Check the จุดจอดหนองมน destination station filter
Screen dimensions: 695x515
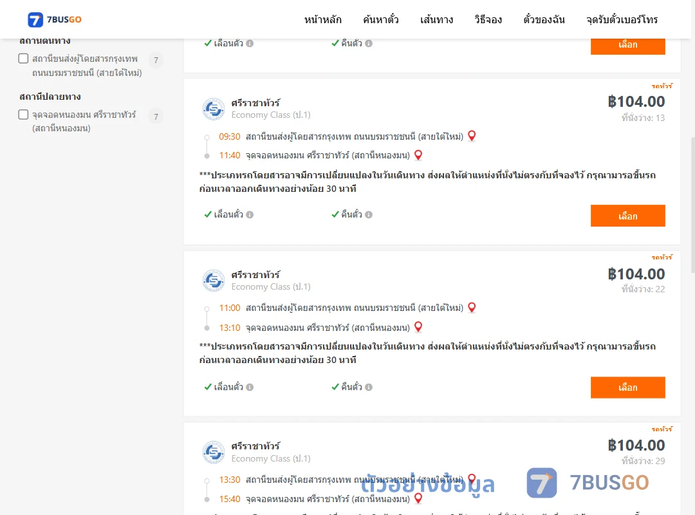tap(24, 115)
